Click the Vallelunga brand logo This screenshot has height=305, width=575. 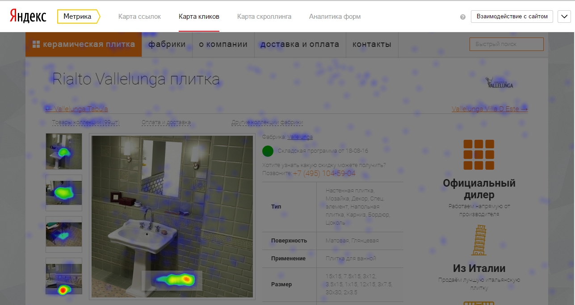coord(500,82)
